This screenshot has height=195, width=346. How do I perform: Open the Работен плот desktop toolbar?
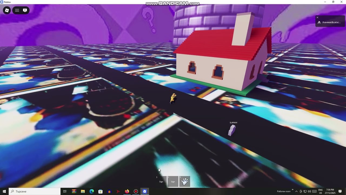pos(284,191)
